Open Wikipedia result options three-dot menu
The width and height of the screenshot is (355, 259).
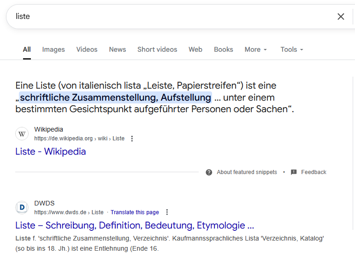click(132, 139)
